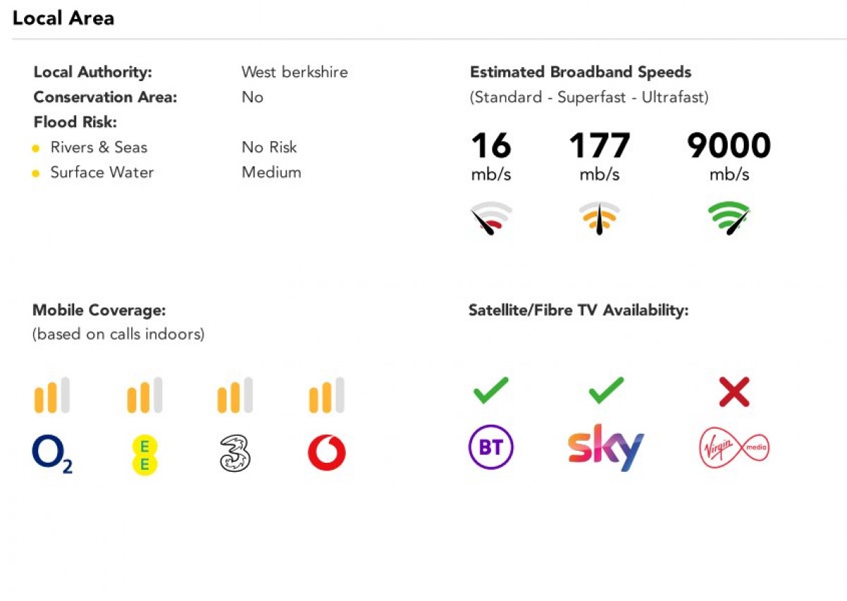Click the O2 signal strength bars
The height and width of the screenshot is (601, 847).
[52, 395]
